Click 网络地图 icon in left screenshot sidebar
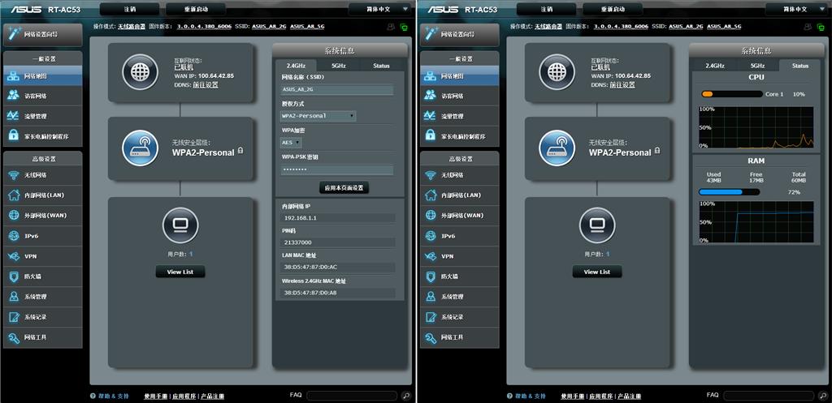Screen dimensions: 832x403 (13, 76)
